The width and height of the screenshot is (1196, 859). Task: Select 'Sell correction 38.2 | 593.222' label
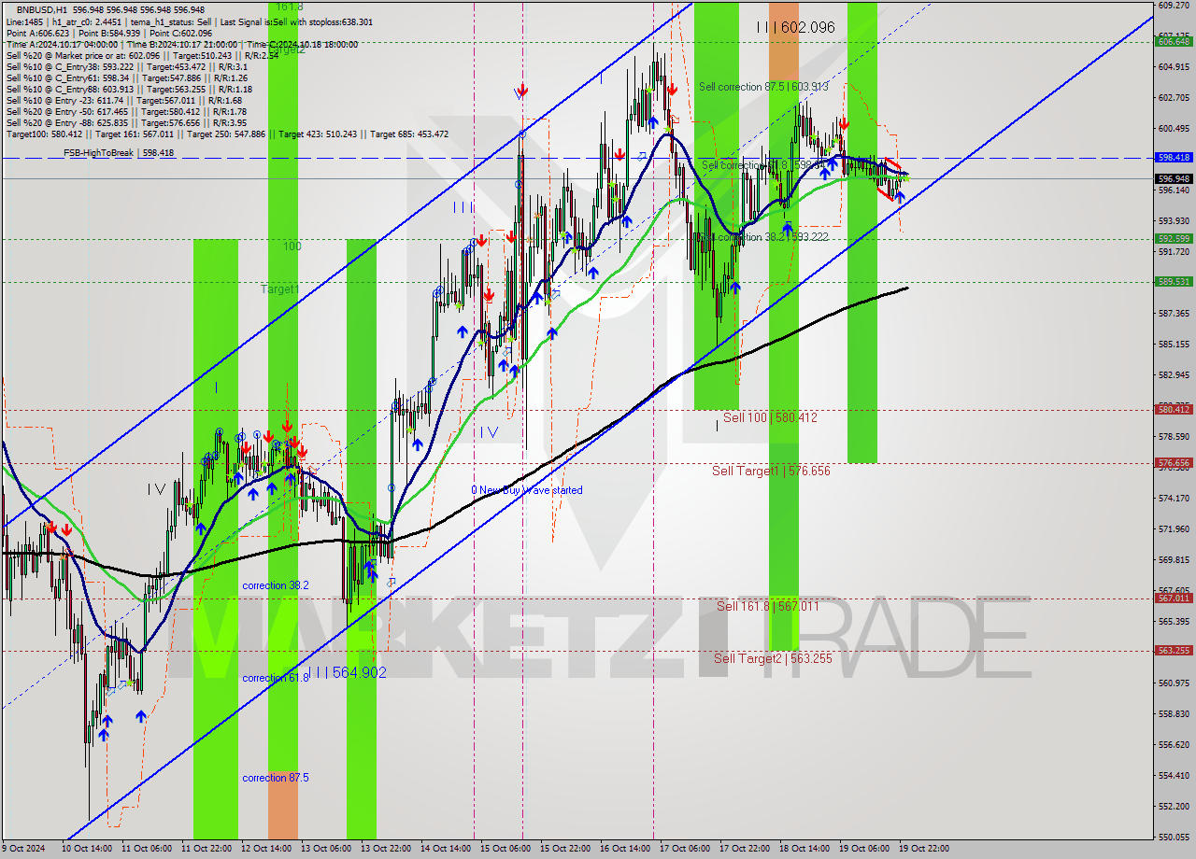(763, 237)
